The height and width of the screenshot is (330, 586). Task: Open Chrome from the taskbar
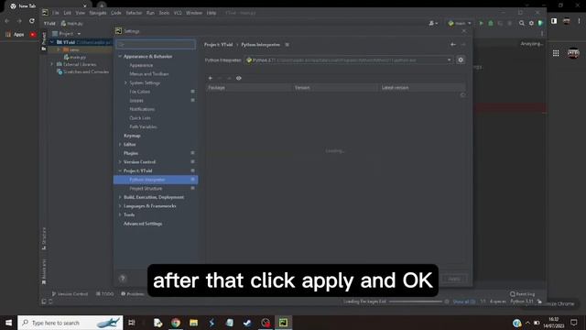[x=176, y=323]
